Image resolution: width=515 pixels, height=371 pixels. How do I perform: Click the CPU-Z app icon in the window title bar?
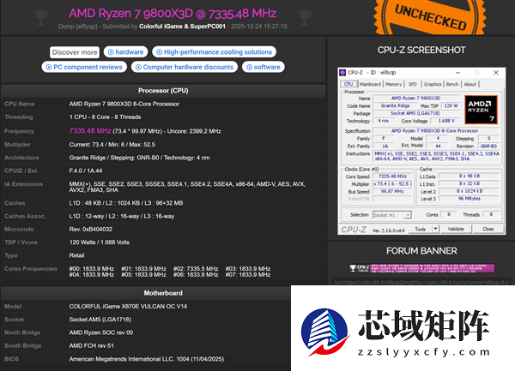[x=342, y=73]
